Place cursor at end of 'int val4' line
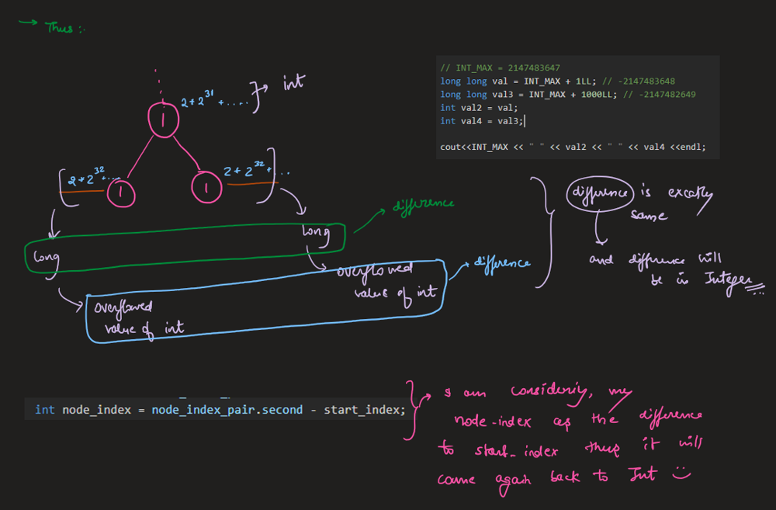Screen dimensions: 776x510 coord(525,120)
